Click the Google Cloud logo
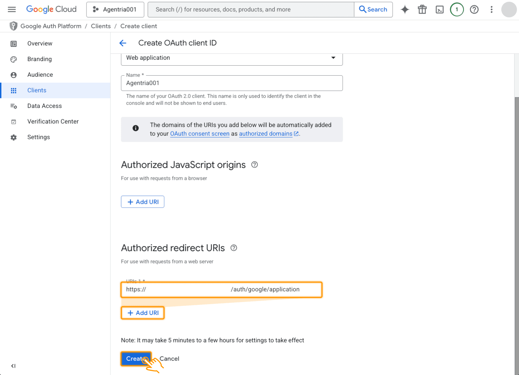 [51, 9]
